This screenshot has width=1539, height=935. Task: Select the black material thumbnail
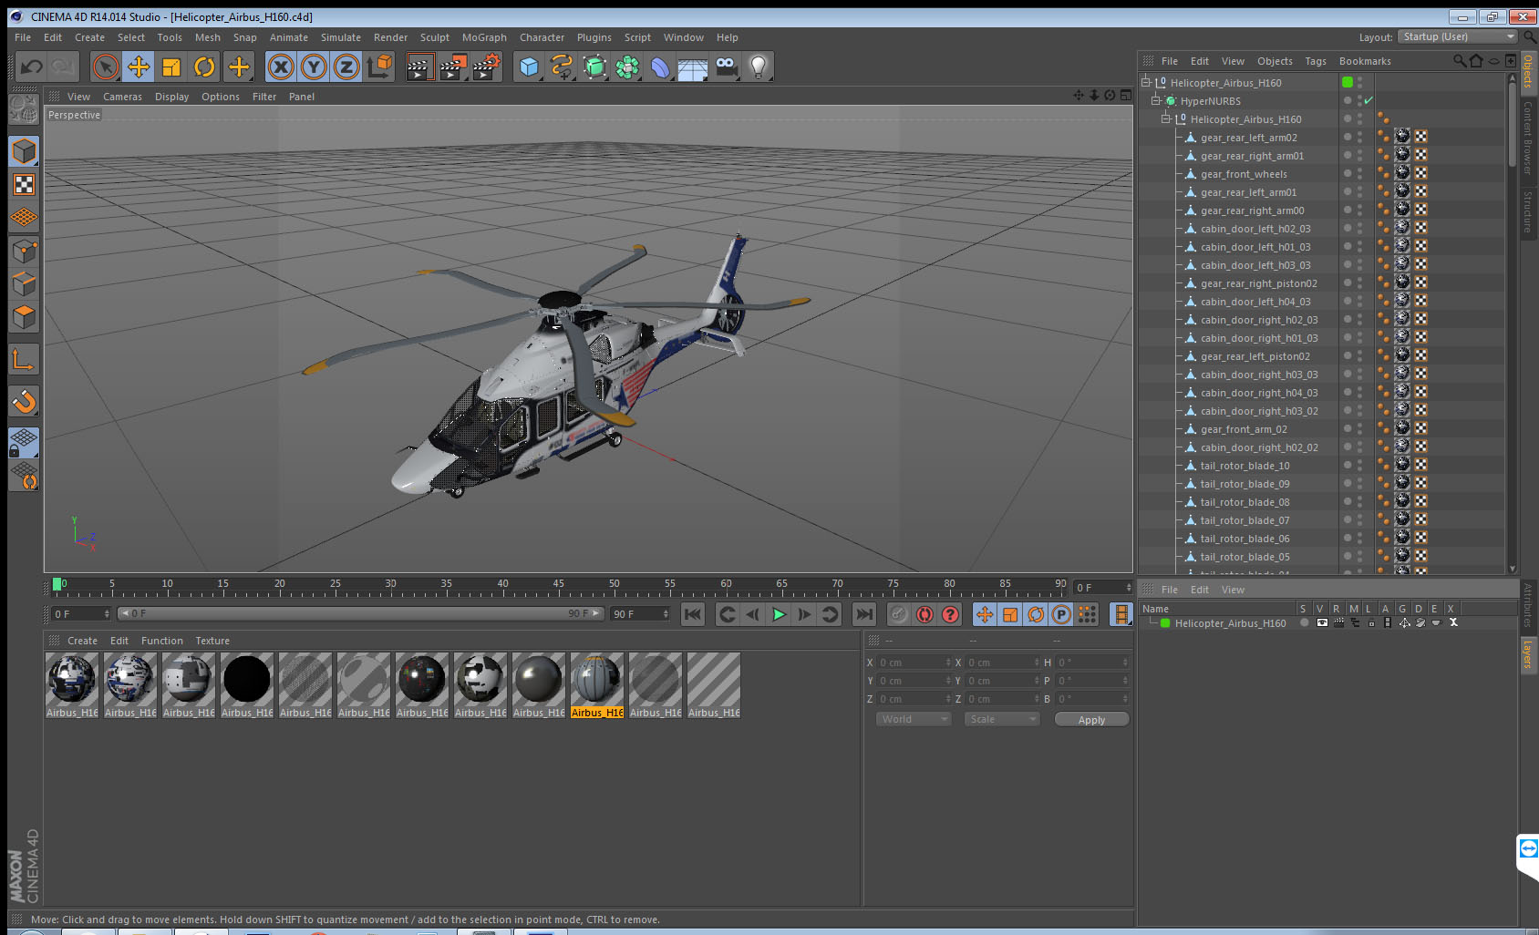pos(247,685)
